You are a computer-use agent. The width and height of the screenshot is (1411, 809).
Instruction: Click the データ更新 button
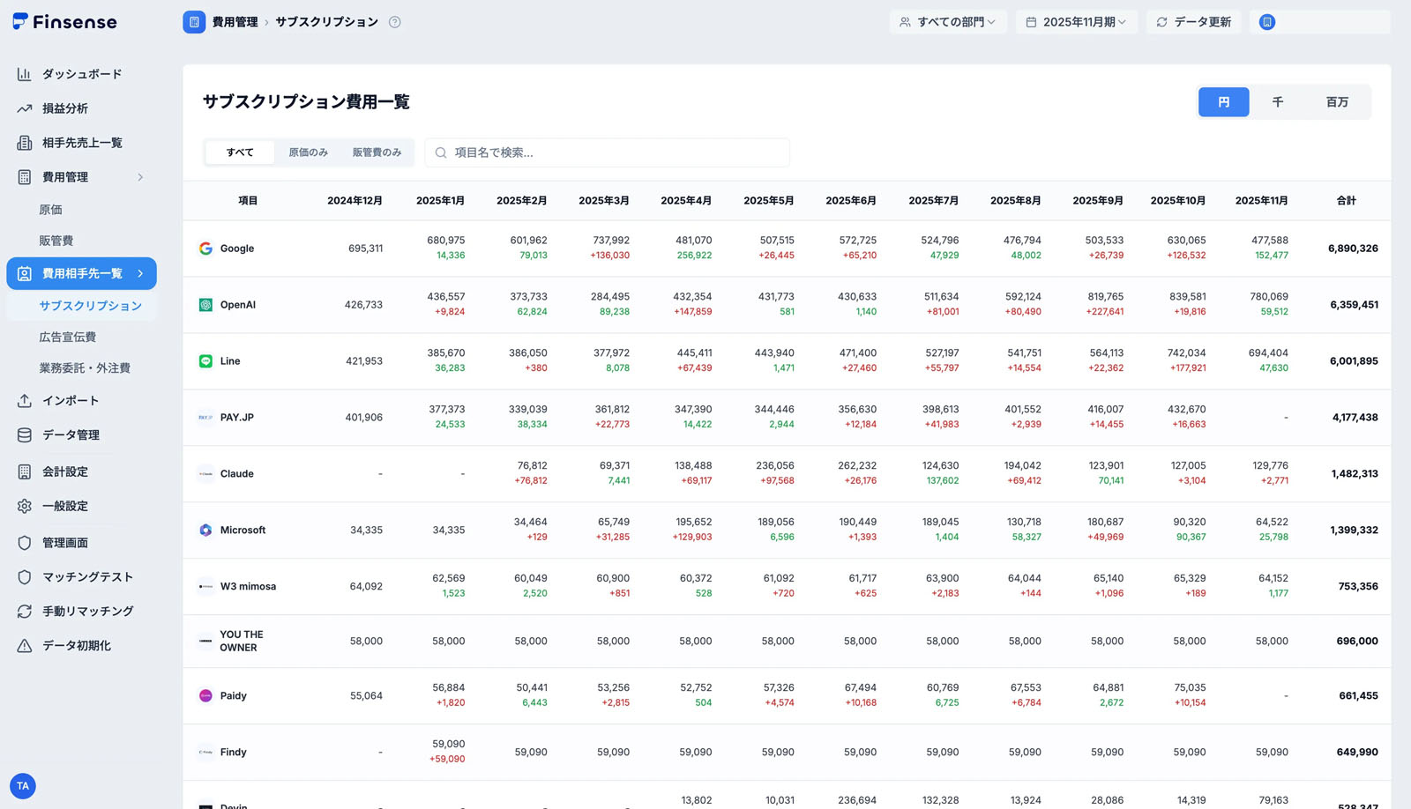[x=1193, y=22]
